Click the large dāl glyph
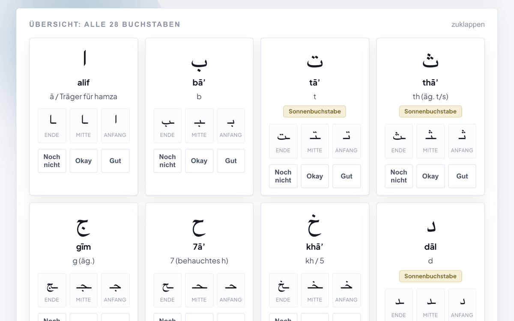The width and height of the screenshot is (514, 321). (x=431, y=227)
